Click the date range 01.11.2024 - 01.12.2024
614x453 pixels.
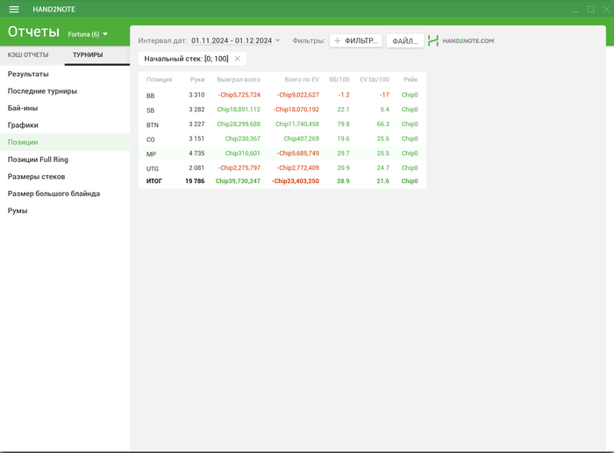coord(232,40)
